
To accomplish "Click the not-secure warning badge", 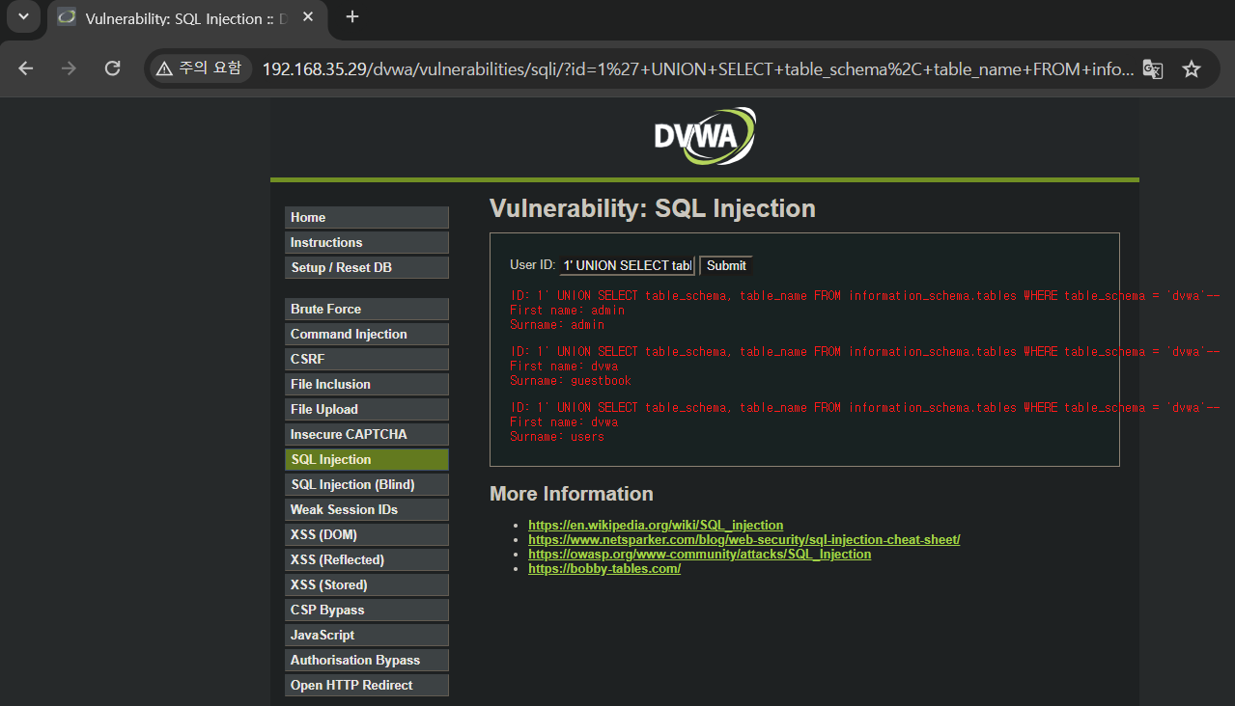I will click(200, 68).
